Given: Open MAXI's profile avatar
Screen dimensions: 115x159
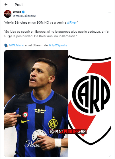Looking at the screenshot, I should tap(8, 14).
